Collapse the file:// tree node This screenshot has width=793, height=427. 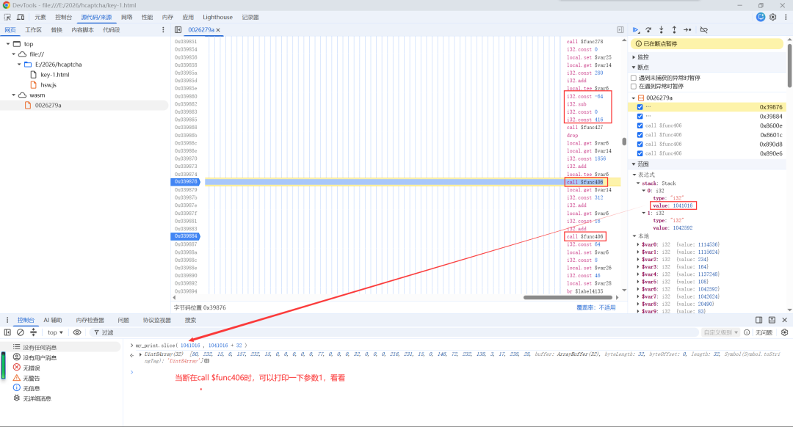pos(14,54)
